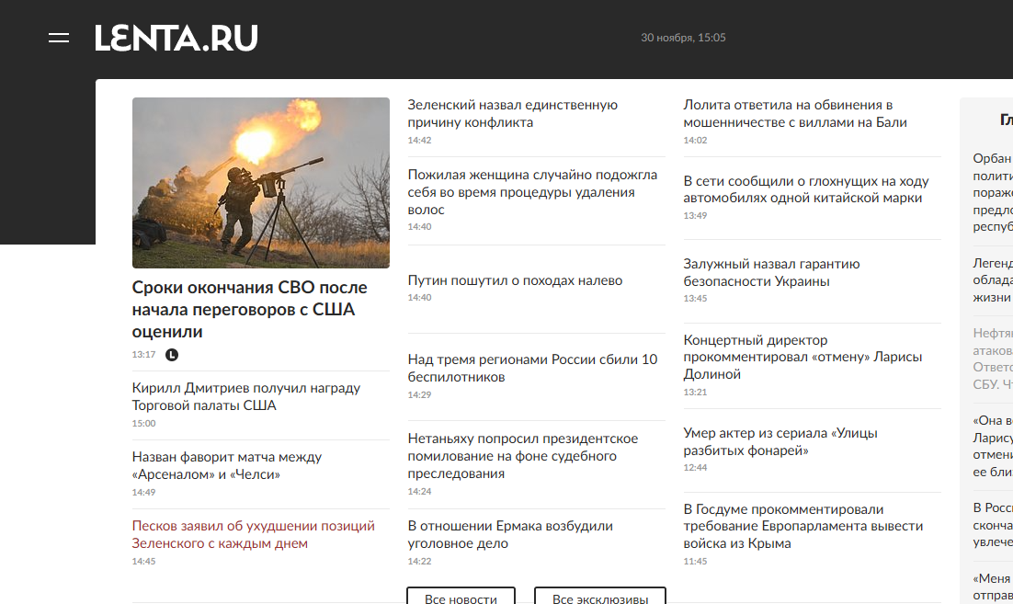Open Зеленский conflict reason article

(512, 113)
